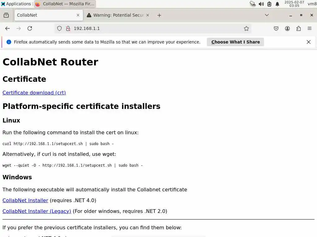Click the curl setupcert.sh command text
The image size is (317, 237).
(58, 144)
